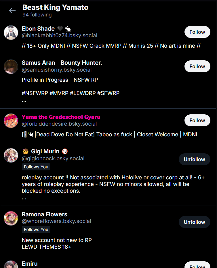
Task: Open Ebon Shade's avatar picture
Action: (x=11, y=33)
